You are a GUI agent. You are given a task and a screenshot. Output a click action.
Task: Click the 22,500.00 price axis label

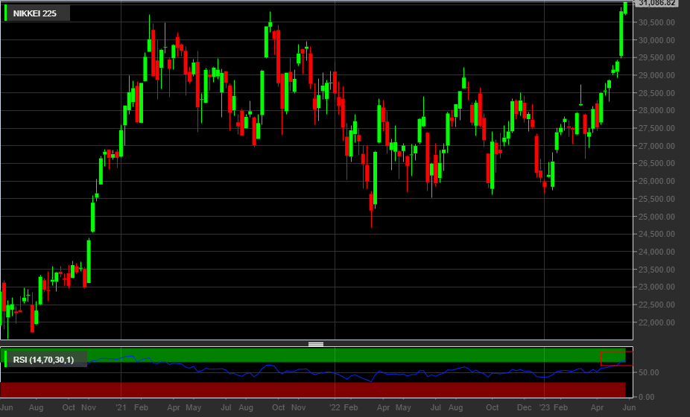pyautogui.click(x=656, y=305)
